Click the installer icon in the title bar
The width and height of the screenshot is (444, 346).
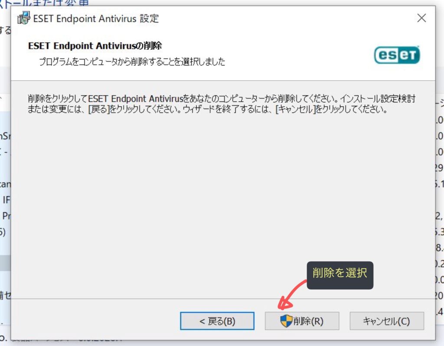[x=24, y=19]
